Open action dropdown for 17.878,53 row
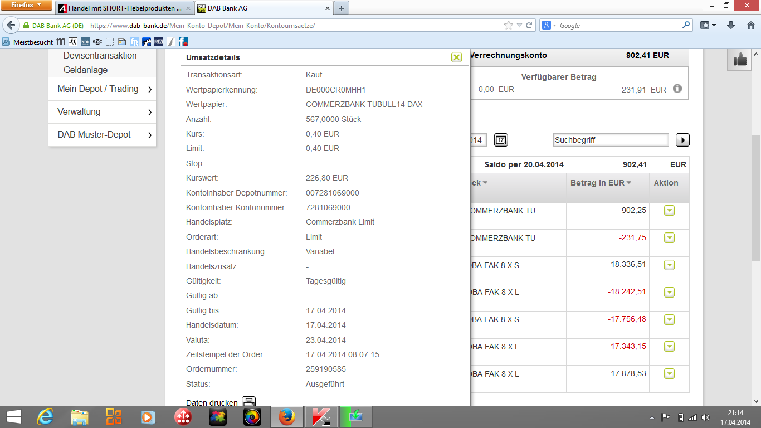761x428 pixels. point(669,374)
